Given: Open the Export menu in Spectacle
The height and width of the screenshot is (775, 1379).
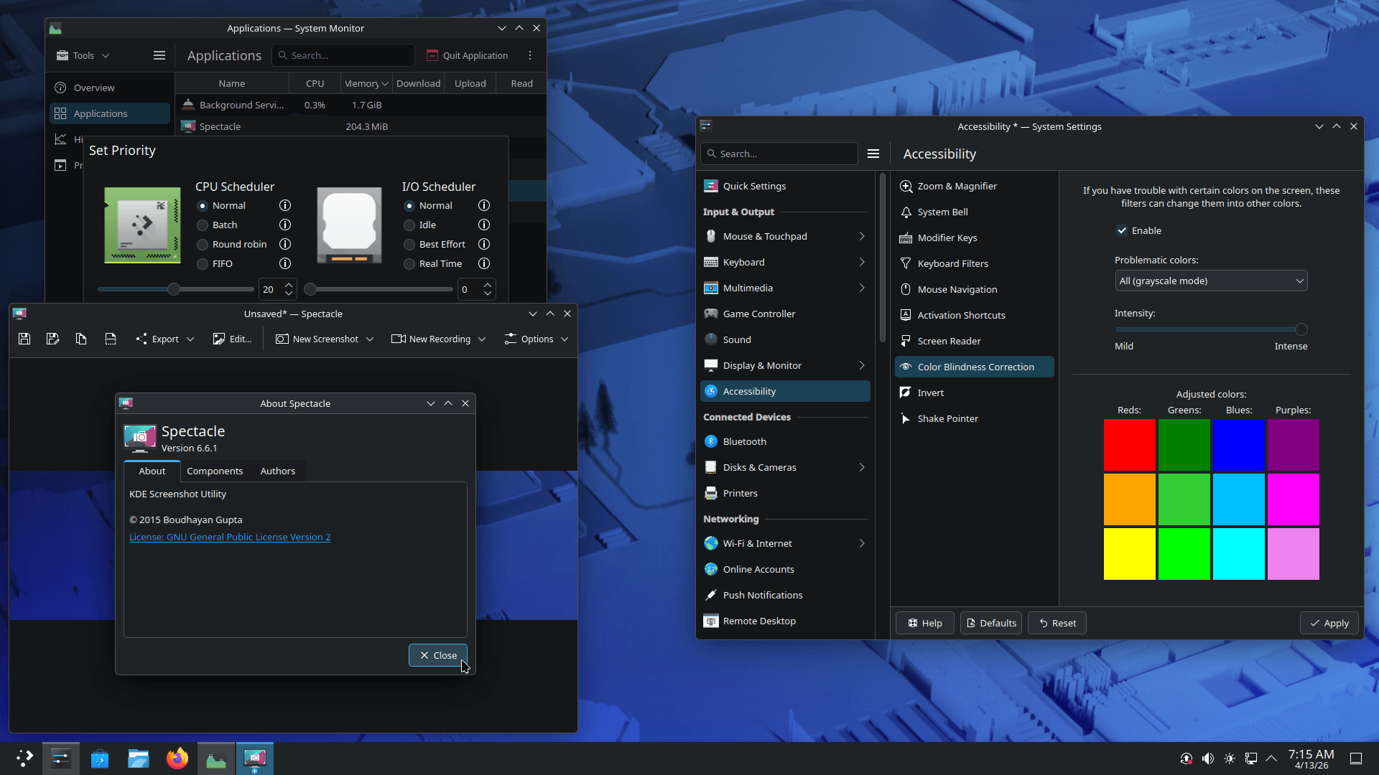Looking at the screenshot, I should point(164,339).
